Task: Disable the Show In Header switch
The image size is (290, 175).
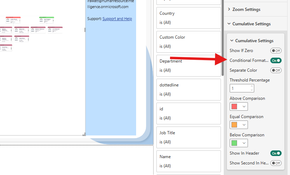Action: [x=276, y=153]
